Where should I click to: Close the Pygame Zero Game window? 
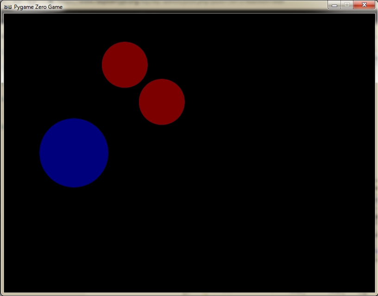click(364, 5)
